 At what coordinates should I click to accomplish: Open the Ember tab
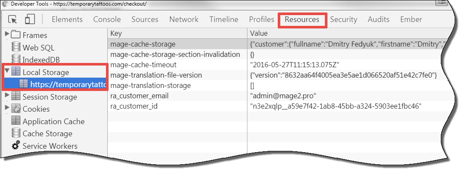tap(411, 19)
